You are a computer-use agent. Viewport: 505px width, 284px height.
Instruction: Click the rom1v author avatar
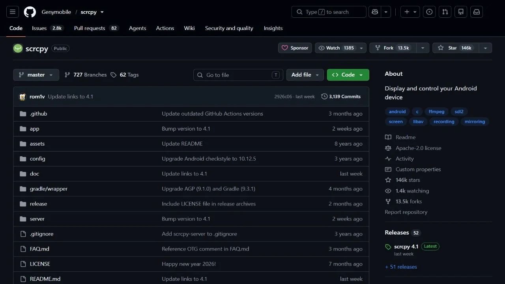pos(22,97)
